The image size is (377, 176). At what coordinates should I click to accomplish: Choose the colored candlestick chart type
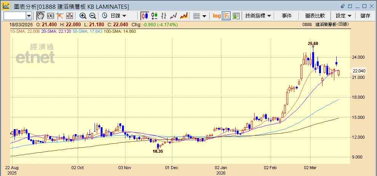coord(154,16)
